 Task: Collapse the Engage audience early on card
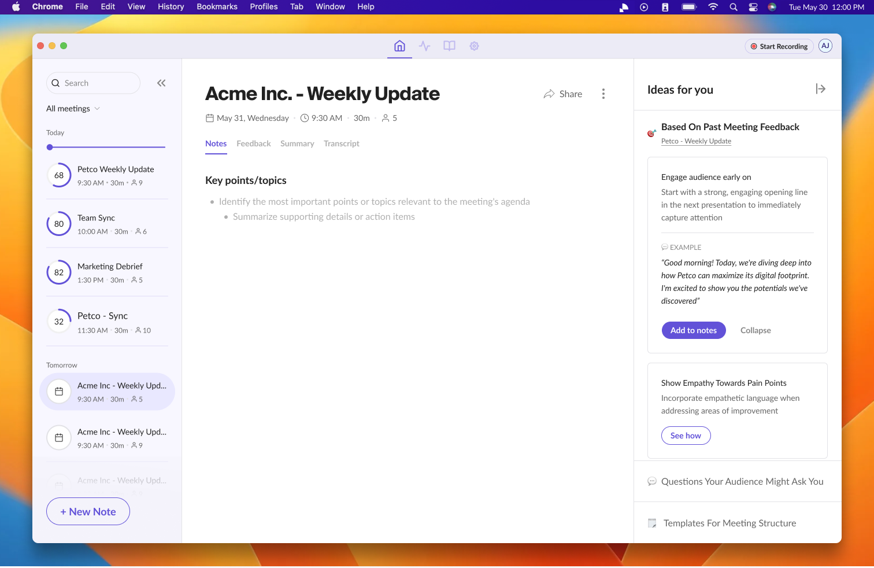[756, 330]
